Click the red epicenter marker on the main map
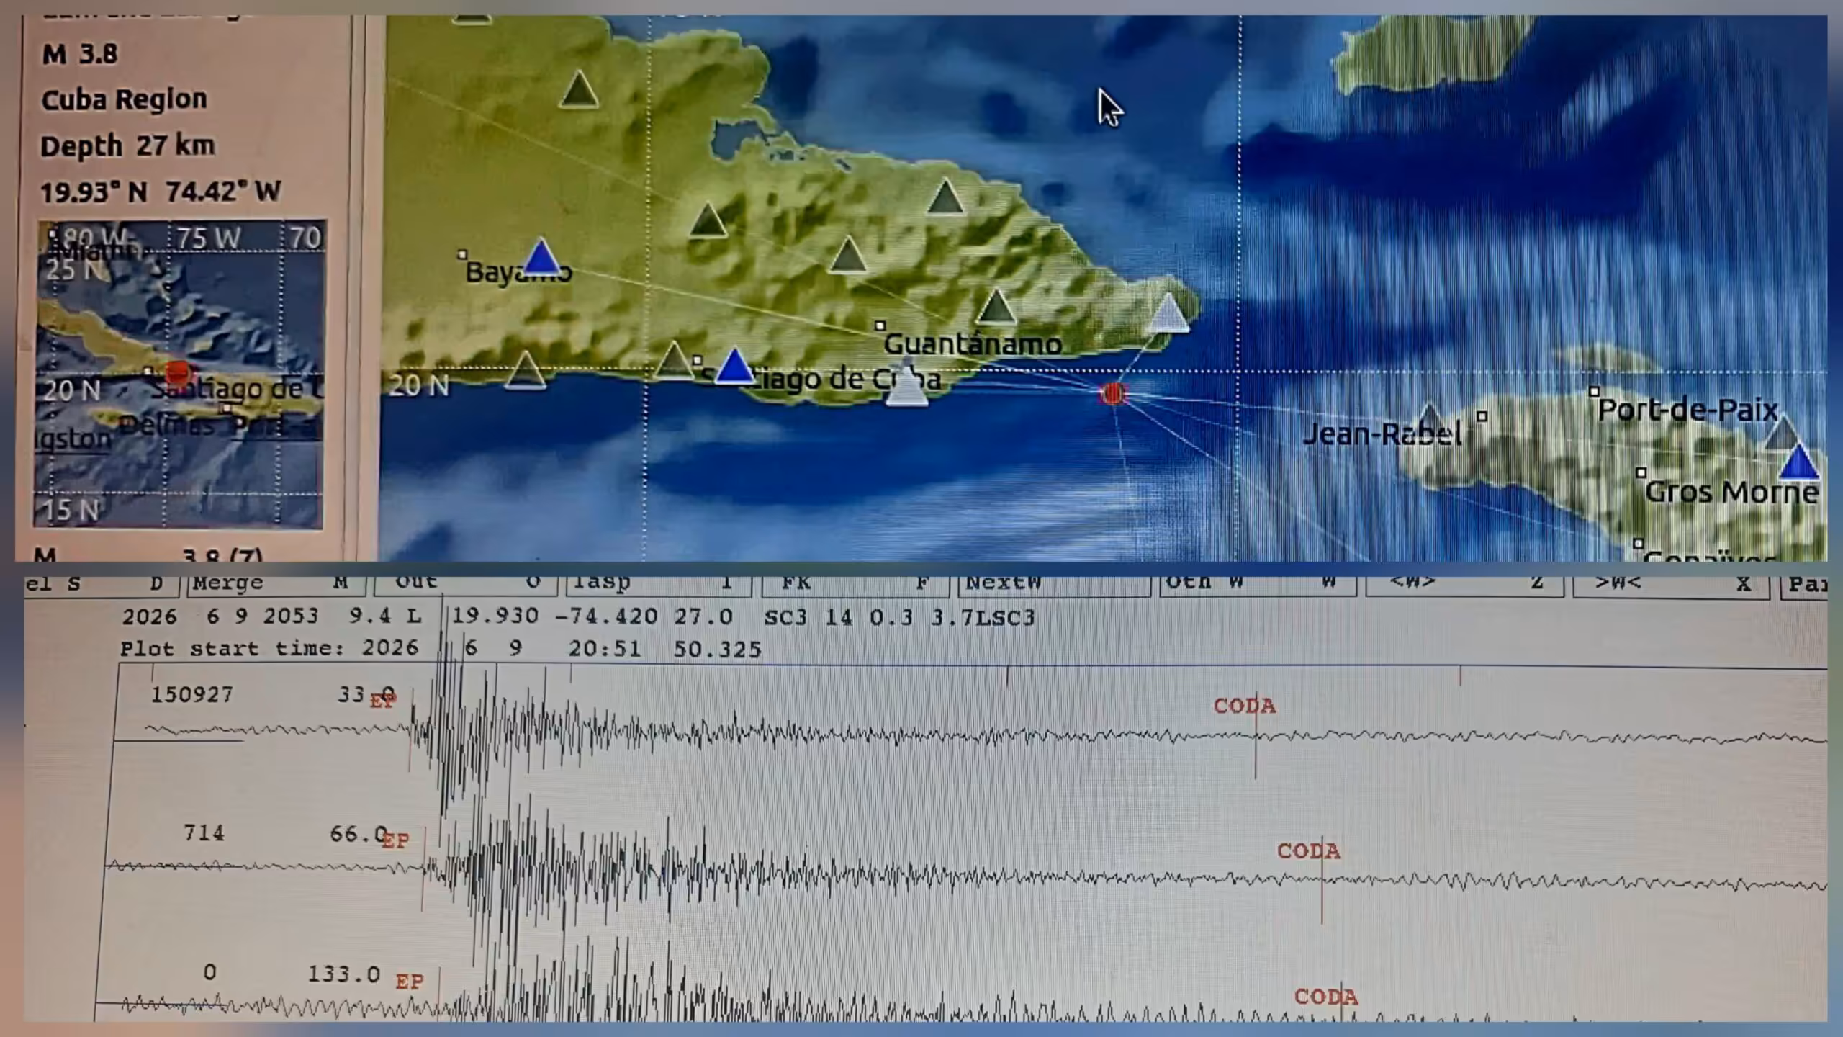Screen dimensions: 1843x1037 [x=1114, y=393]
